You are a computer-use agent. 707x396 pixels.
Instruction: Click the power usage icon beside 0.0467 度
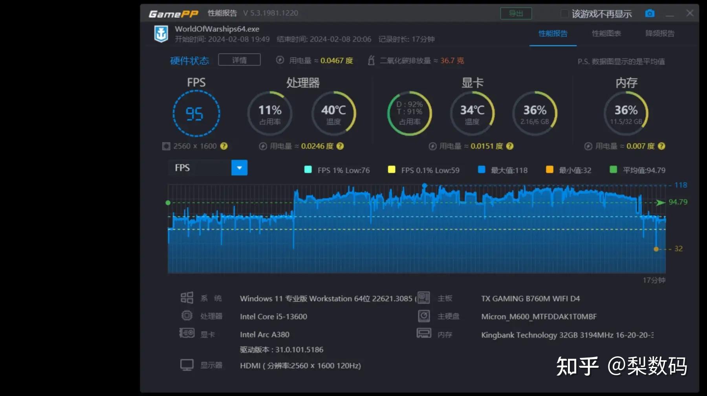pos(280,60)
